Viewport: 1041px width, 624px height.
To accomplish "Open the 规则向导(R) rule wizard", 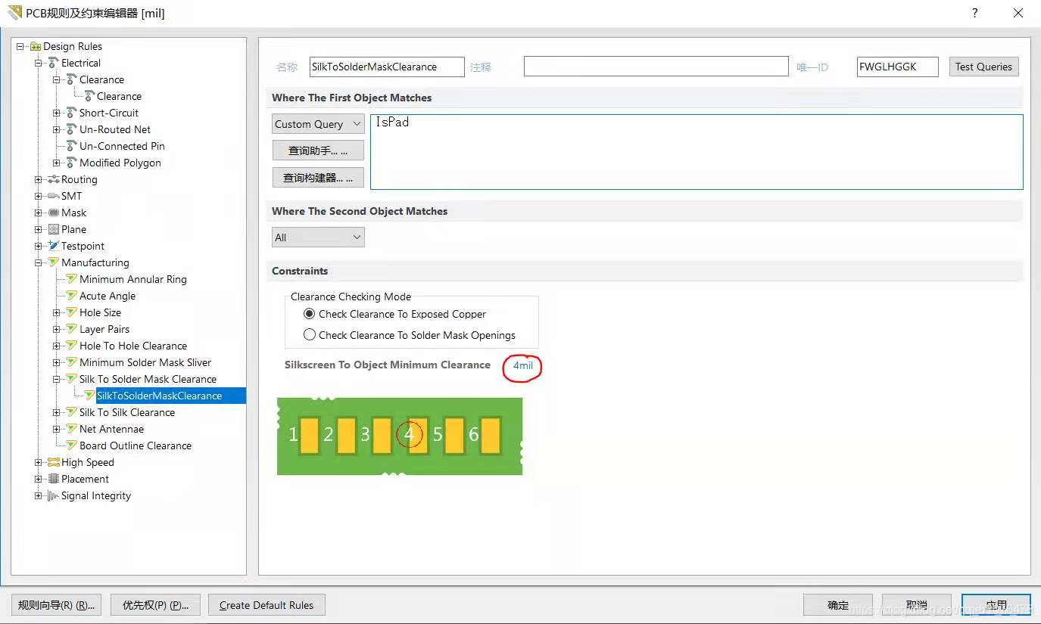I will pos(57,605).
